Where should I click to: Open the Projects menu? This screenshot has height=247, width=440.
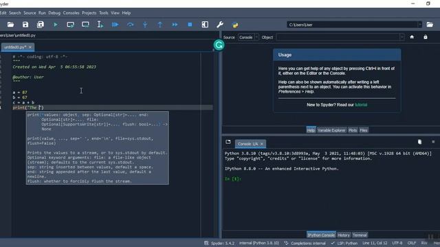[x=89, y=13]
